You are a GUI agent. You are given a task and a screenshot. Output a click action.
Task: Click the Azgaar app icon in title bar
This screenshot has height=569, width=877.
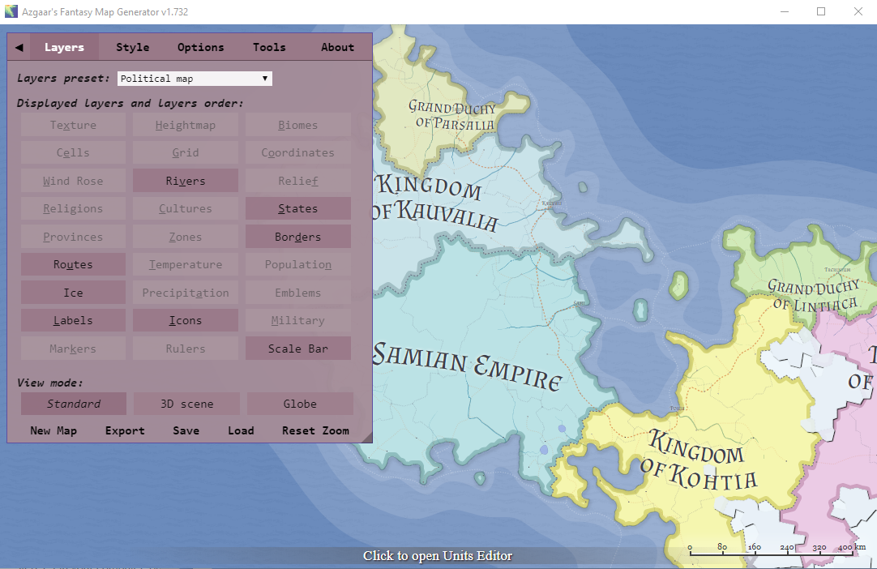click(x=11, y=11)
